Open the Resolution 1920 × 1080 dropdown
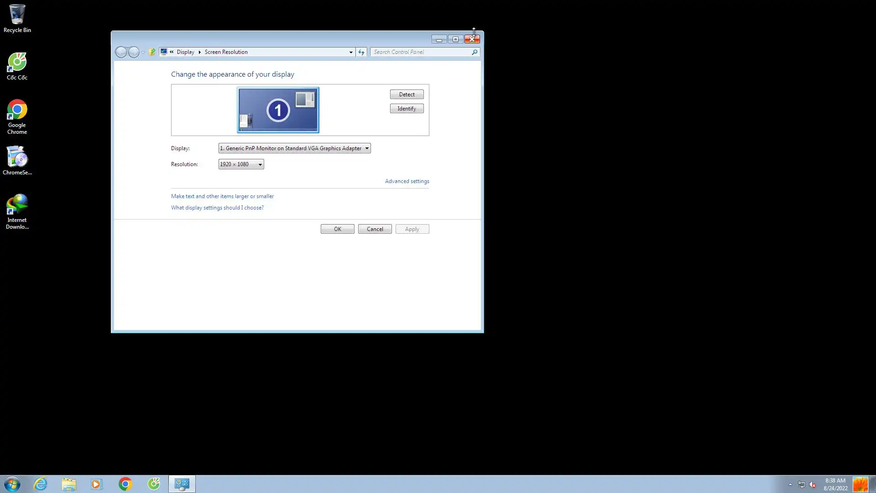Screen dimensions: 876x493 pyautogui.click(x=241, y=164)
